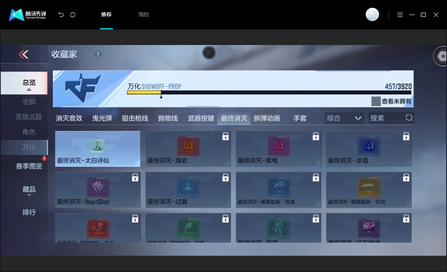Image resolution: width=447 pixels, height=272 pixels.
Task: Open the 最终消灭 category tab
Action: click(x=234, y=118)
